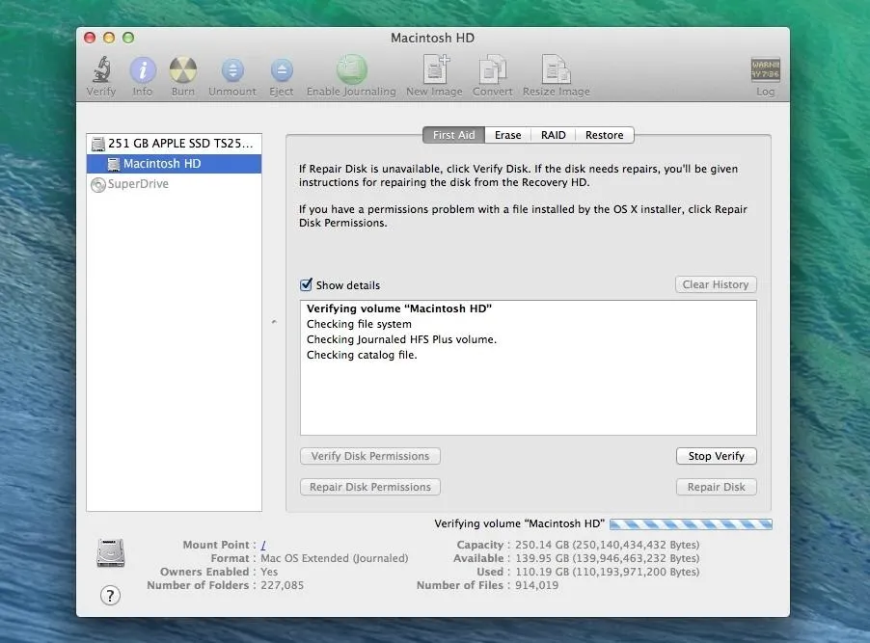The image size is (870, 643).
Task: Click the Resize Image toolbar icon
Action: [x=556, y=69]
